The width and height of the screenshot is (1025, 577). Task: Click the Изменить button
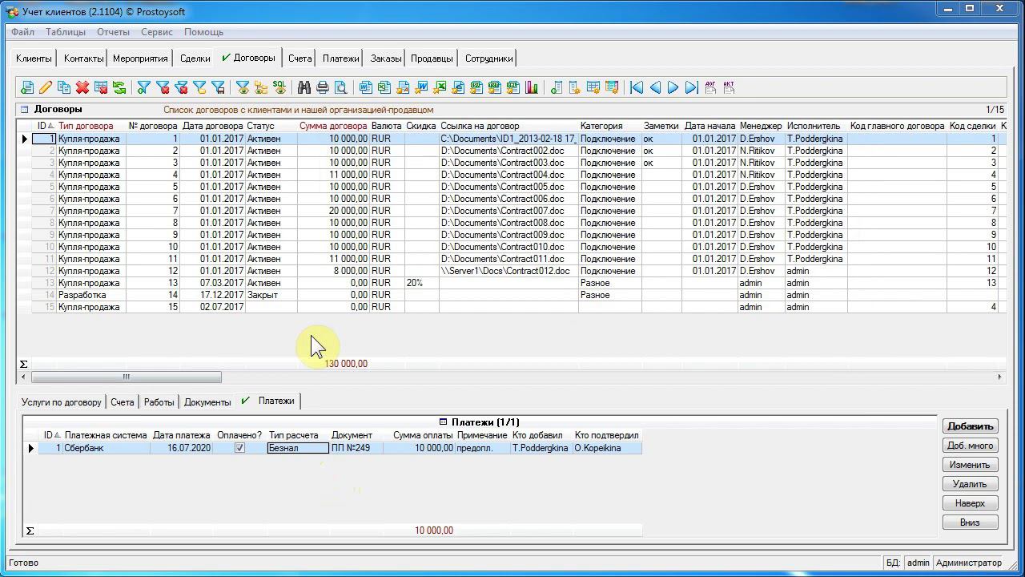coord(971,465)
